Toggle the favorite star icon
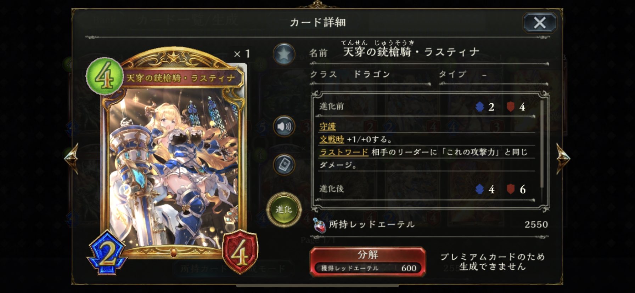The height and width of the screenshot is (293, 635). tap(284, 54)
